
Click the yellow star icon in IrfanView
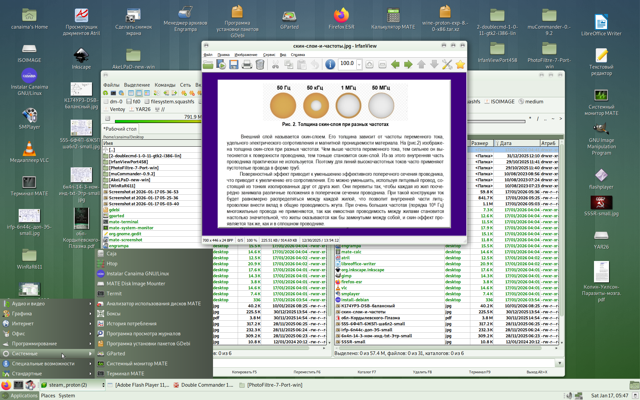point(460,65)
